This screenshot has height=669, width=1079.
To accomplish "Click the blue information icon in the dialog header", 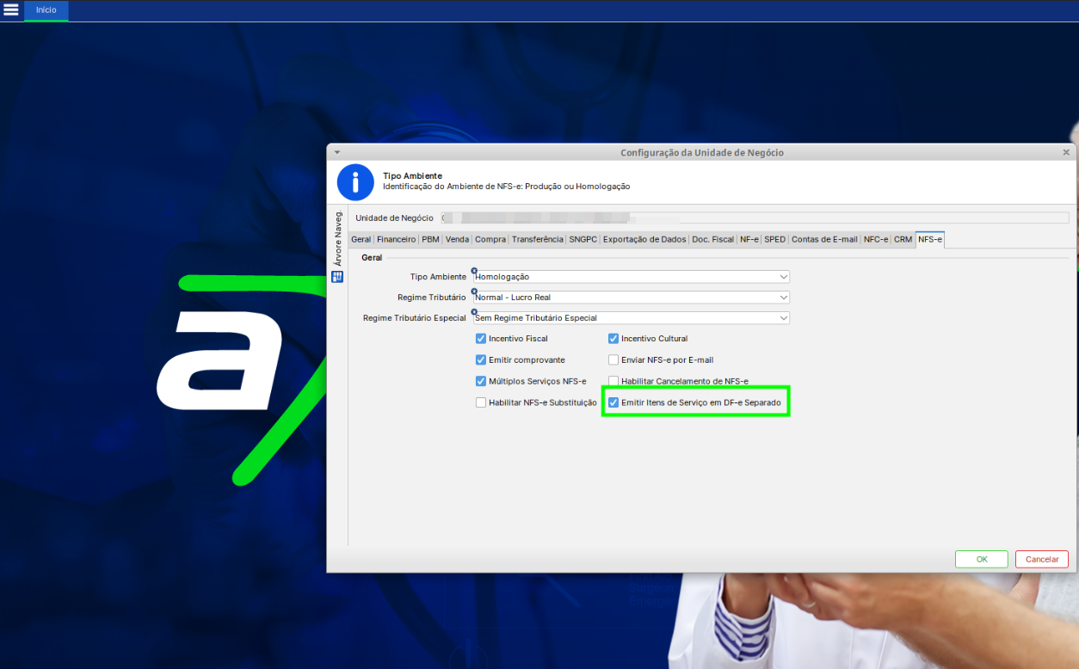I will (x=355, y=182).
